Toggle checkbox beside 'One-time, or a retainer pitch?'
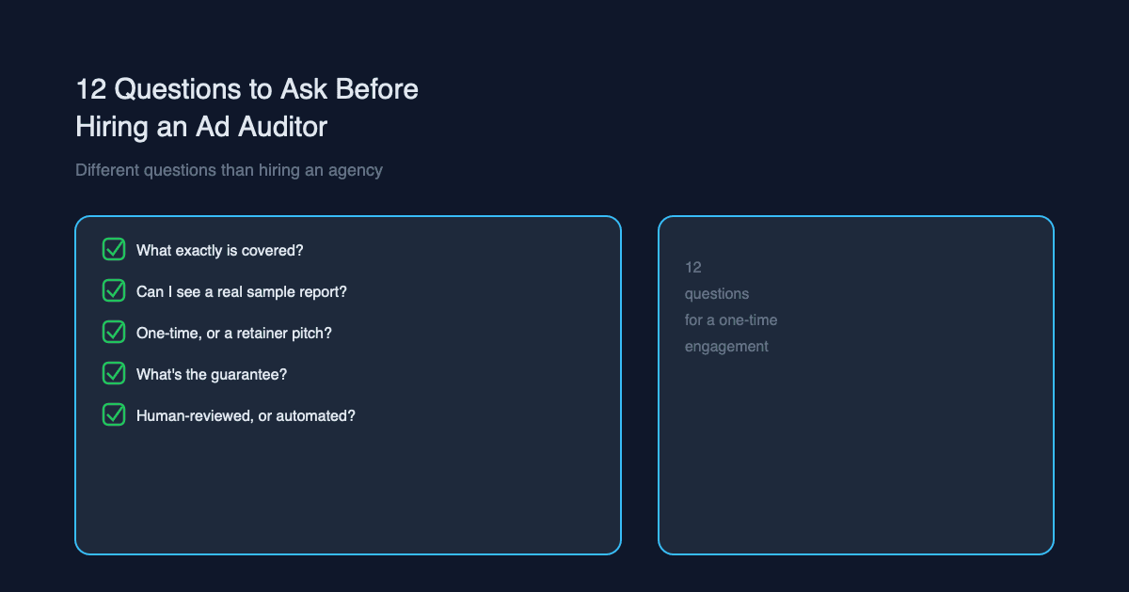 pyautogui.click(x=114, y=332)
